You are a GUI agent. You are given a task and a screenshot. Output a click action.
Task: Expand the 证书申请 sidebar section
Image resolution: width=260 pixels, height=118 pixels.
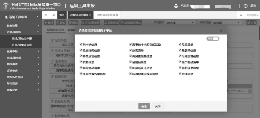tap(21, 71)
